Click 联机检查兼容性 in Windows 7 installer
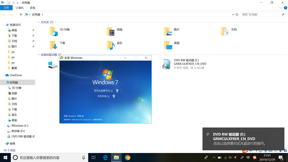 105,91
